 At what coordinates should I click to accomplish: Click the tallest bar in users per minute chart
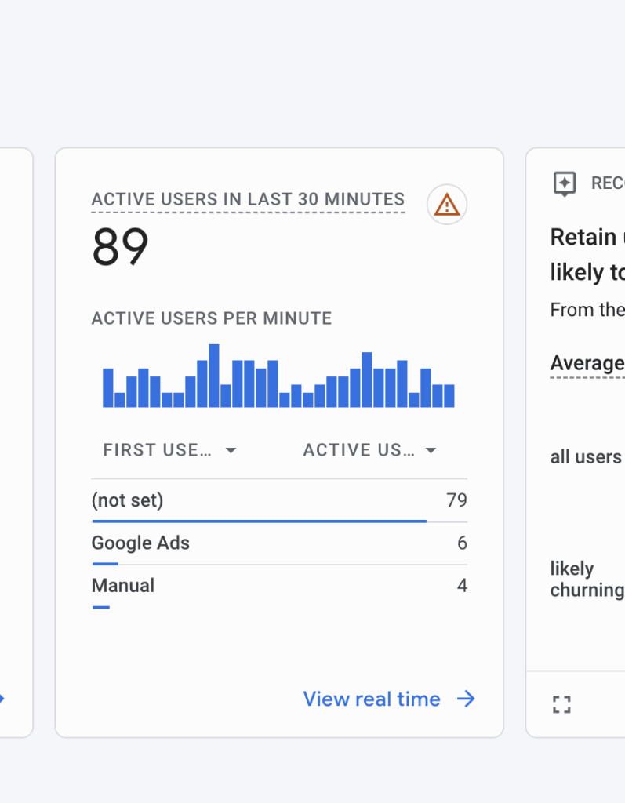click(x=214, y=376)
